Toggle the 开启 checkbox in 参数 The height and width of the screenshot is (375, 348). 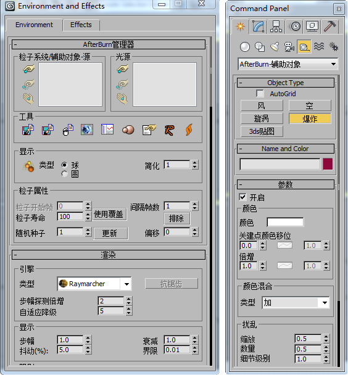(242, 197)
